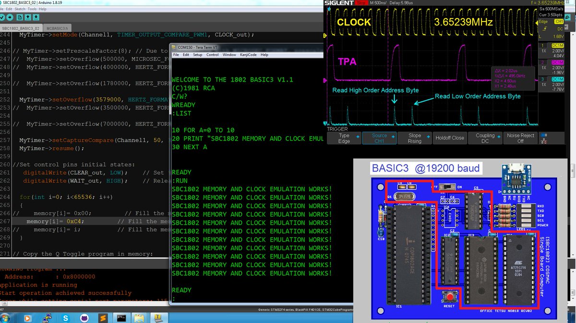This screenshot has height=323, width=576.
Task: Click the Arduino Upload arrow icon
Action: pyautogui.click(x=10, y=17)
